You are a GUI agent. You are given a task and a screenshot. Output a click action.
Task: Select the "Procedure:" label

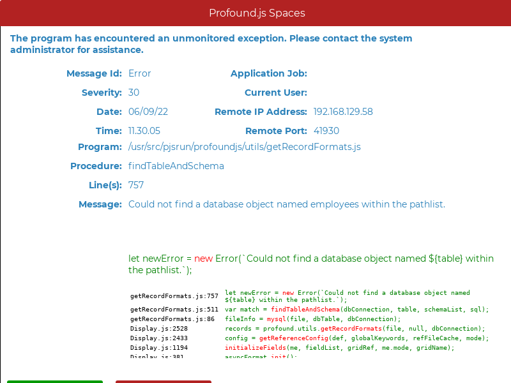[x=96, y=166]
